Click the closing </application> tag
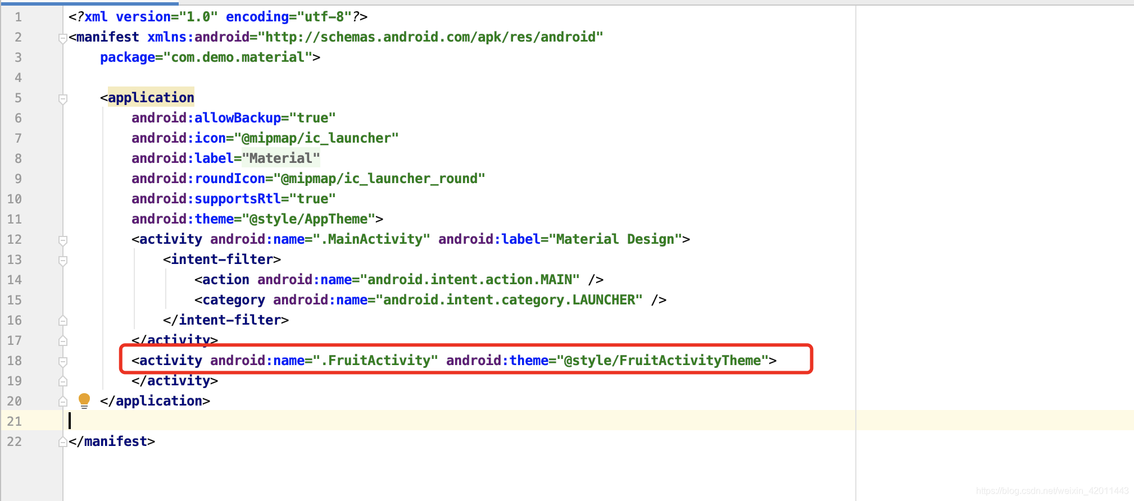Image resolution: width=1134 pixels, height=501 pixels. 155,401
